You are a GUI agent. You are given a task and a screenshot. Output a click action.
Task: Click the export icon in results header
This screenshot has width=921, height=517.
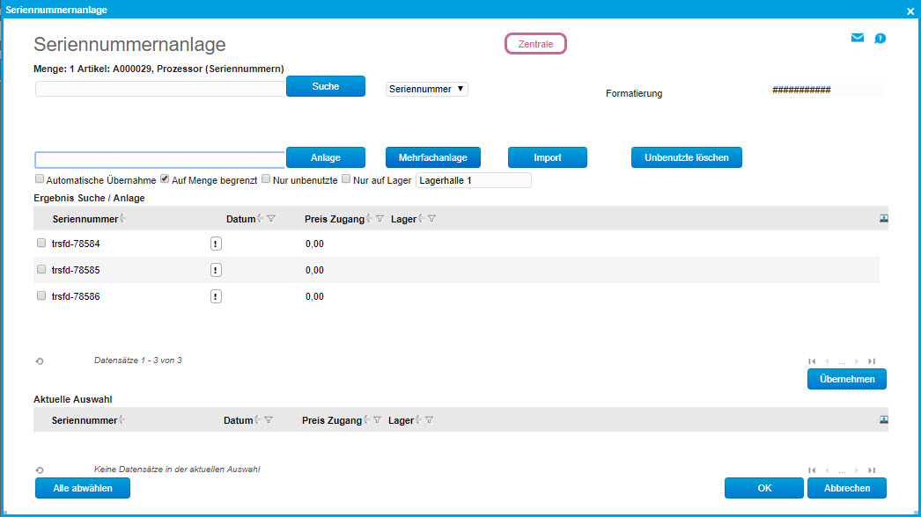883,219
